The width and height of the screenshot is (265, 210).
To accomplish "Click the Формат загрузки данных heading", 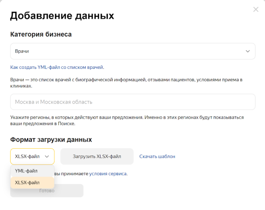I will pos(51,139).
